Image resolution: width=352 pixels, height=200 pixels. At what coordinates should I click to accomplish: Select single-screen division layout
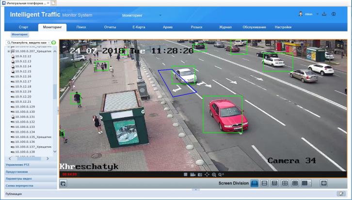click(254, 183)
